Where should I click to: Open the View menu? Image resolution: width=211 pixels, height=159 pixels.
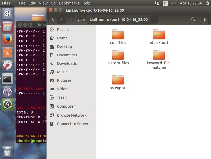(x=43, y=3)
